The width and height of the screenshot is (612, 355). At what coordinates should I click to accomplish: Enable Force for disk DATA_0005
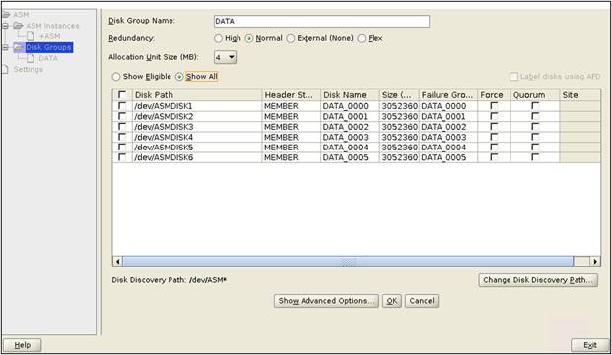(x=494, y=157)
